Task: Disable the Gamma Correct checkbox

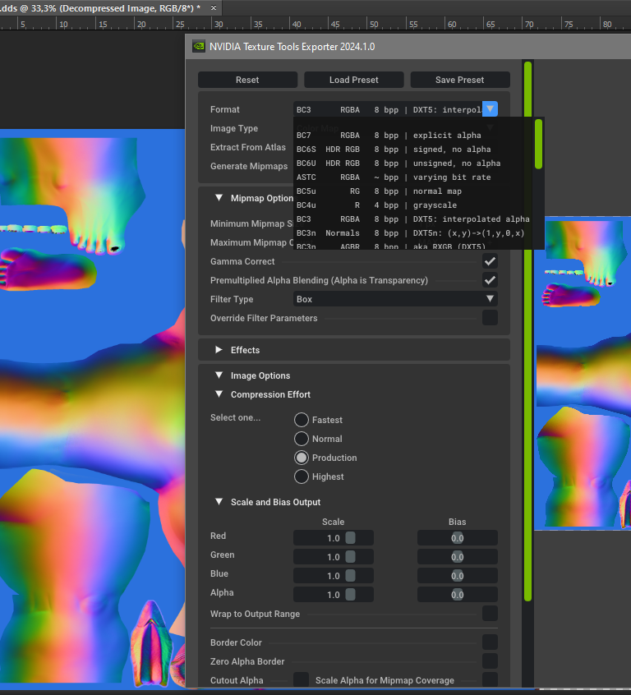Action: [x=490, y=261]
